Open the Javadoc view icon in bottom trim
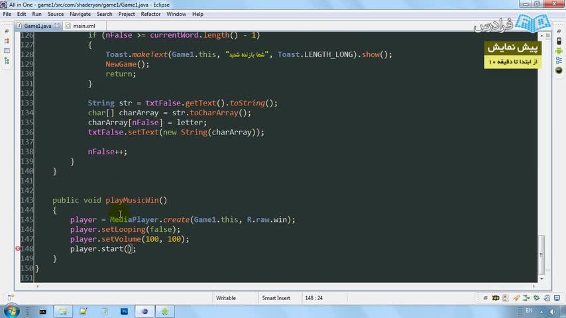This screenshot has height=318, width=566. coord(506,297)
